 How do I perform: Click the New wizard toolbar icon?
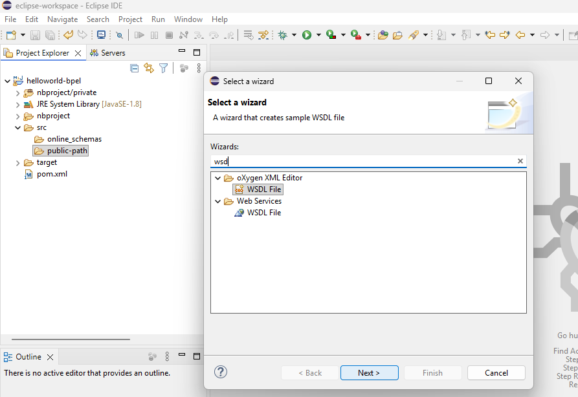[11, 35]
